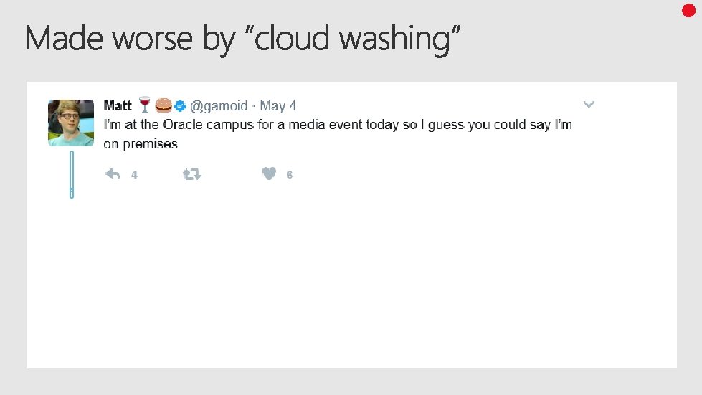Viewport: 702px width, 395px height.
Task: Click the thread connector line below avatar
Action: tap(72, 174)
